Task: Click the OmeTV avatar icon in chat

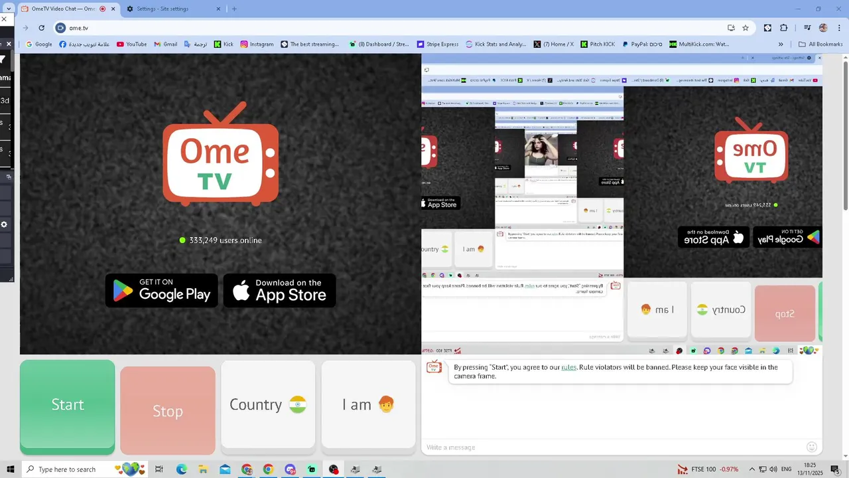Action: (x=434, y=367)
